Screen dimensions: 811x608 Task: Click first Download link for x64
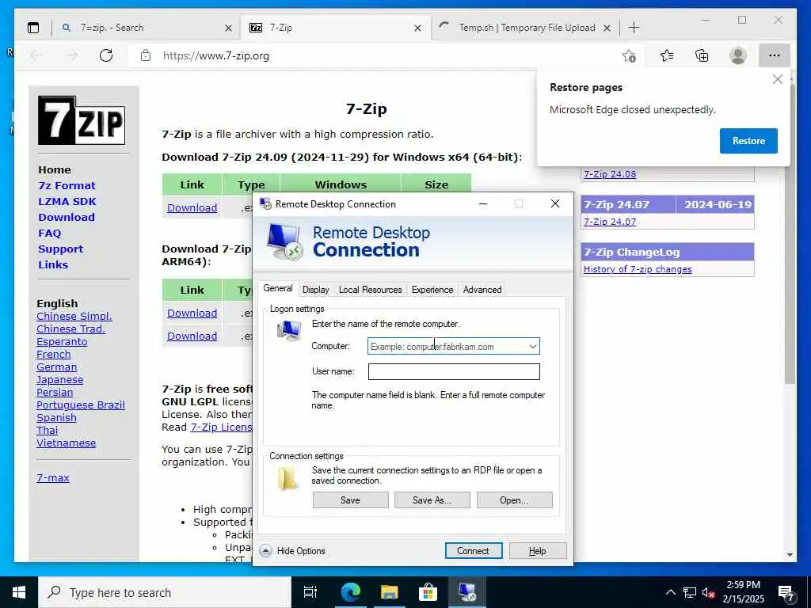click(192, 208)
